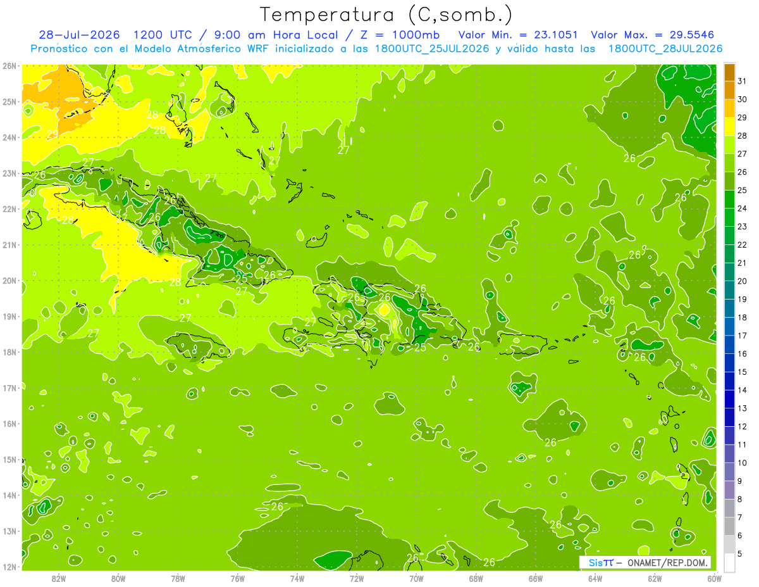
Task: Click the color bar segment between 26 and 27
Action: click(x=730, y=163)
